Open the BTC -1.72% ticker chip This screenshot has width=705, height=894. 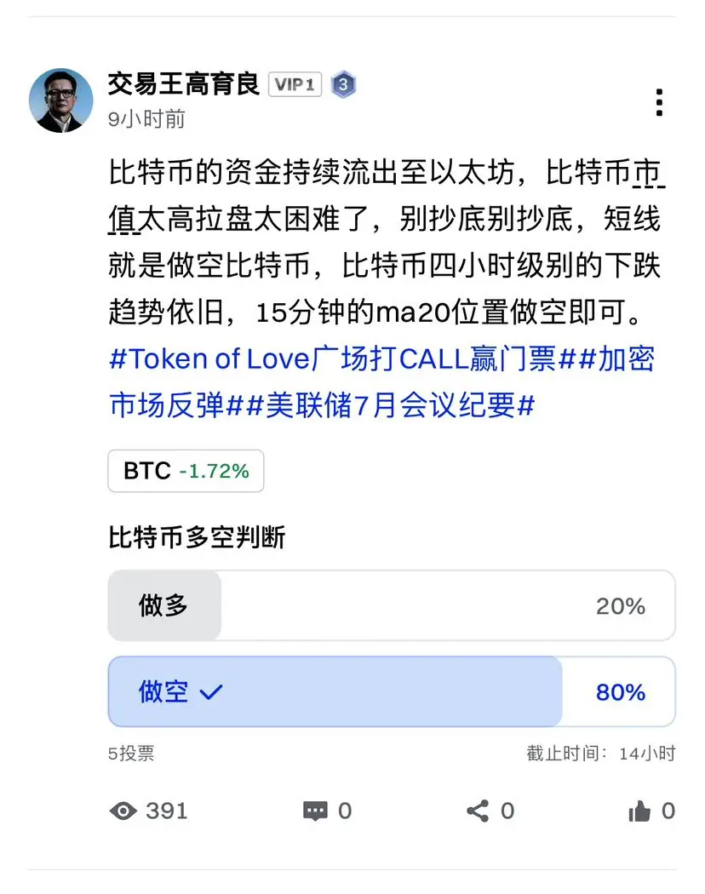click(x=186, y=471)
